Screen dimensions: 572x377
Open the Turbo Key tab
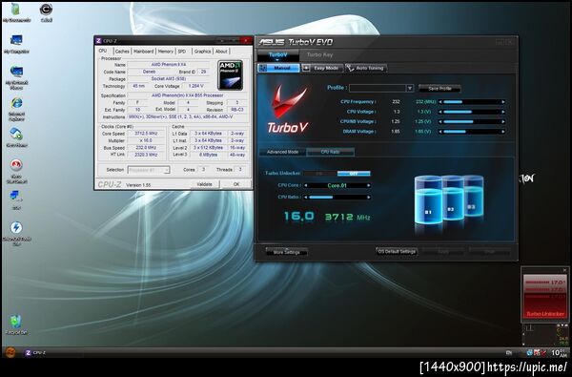pos(319,54)
